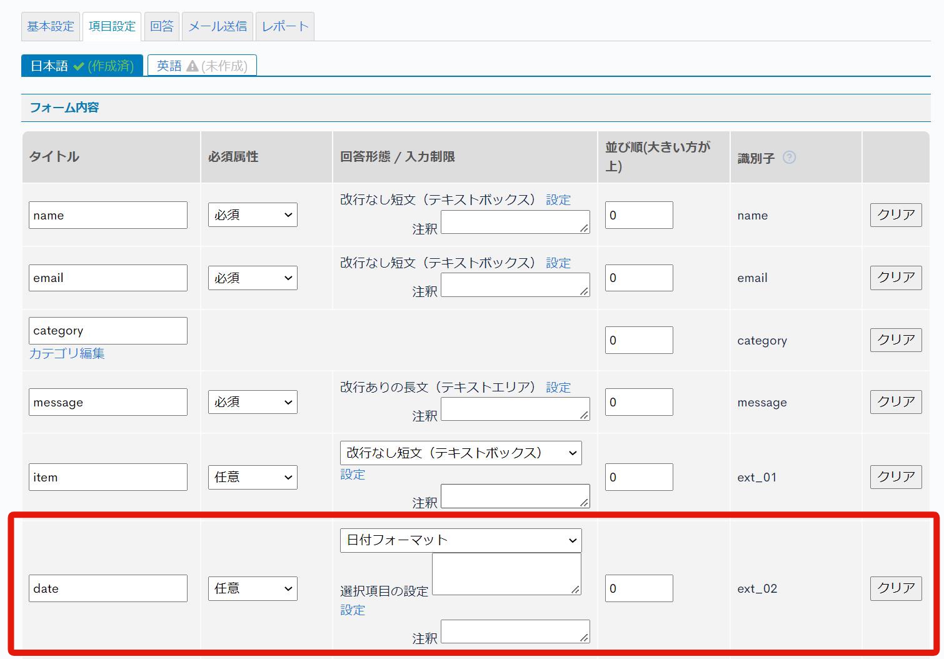Click the 注釈 textarea in the email row
The image size is (944, 659).
click(x=515, y=284)
